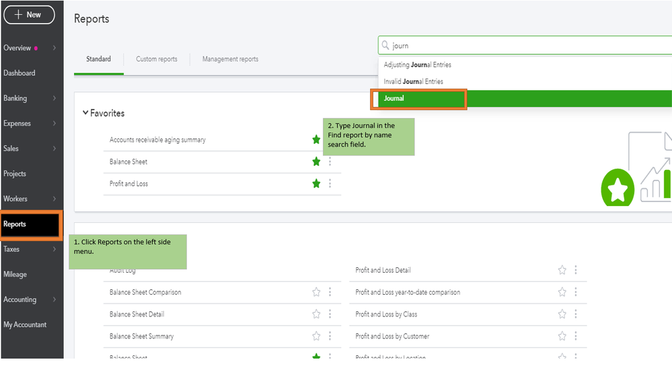This screenshot has height=366, width=672.
Task: Open more options for Balance Sheet Summary
Action: pos(330,336)
